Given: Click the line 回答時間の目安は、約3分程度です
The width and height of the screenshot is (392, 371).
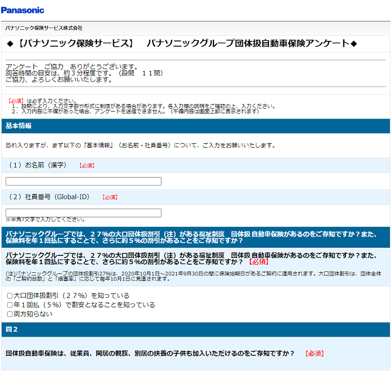Looking at the screenshot, I should click(x=84, y=73).
